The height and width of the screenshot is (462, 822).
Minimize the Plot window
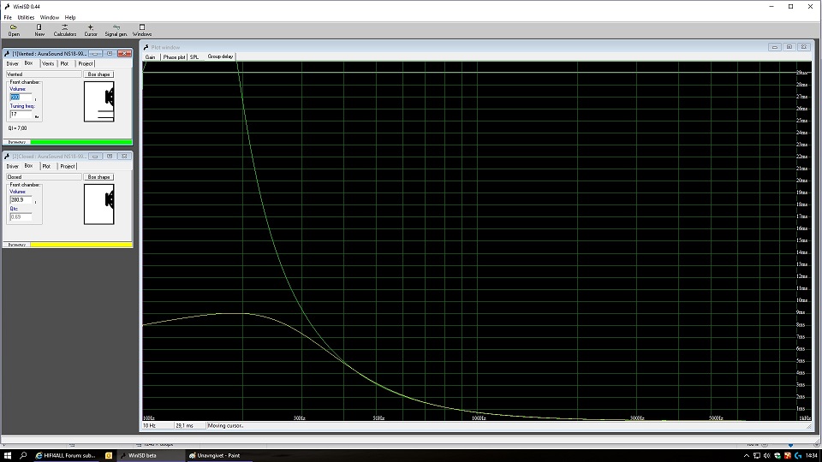click(775, 47)
